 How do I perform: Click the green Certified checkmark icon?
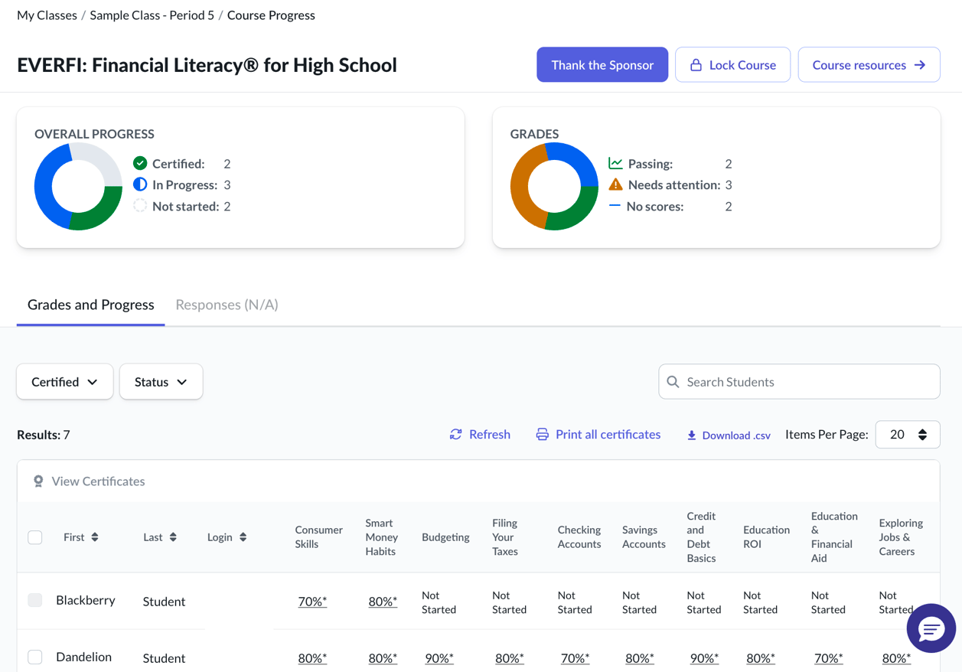click(x=140, y=163)
